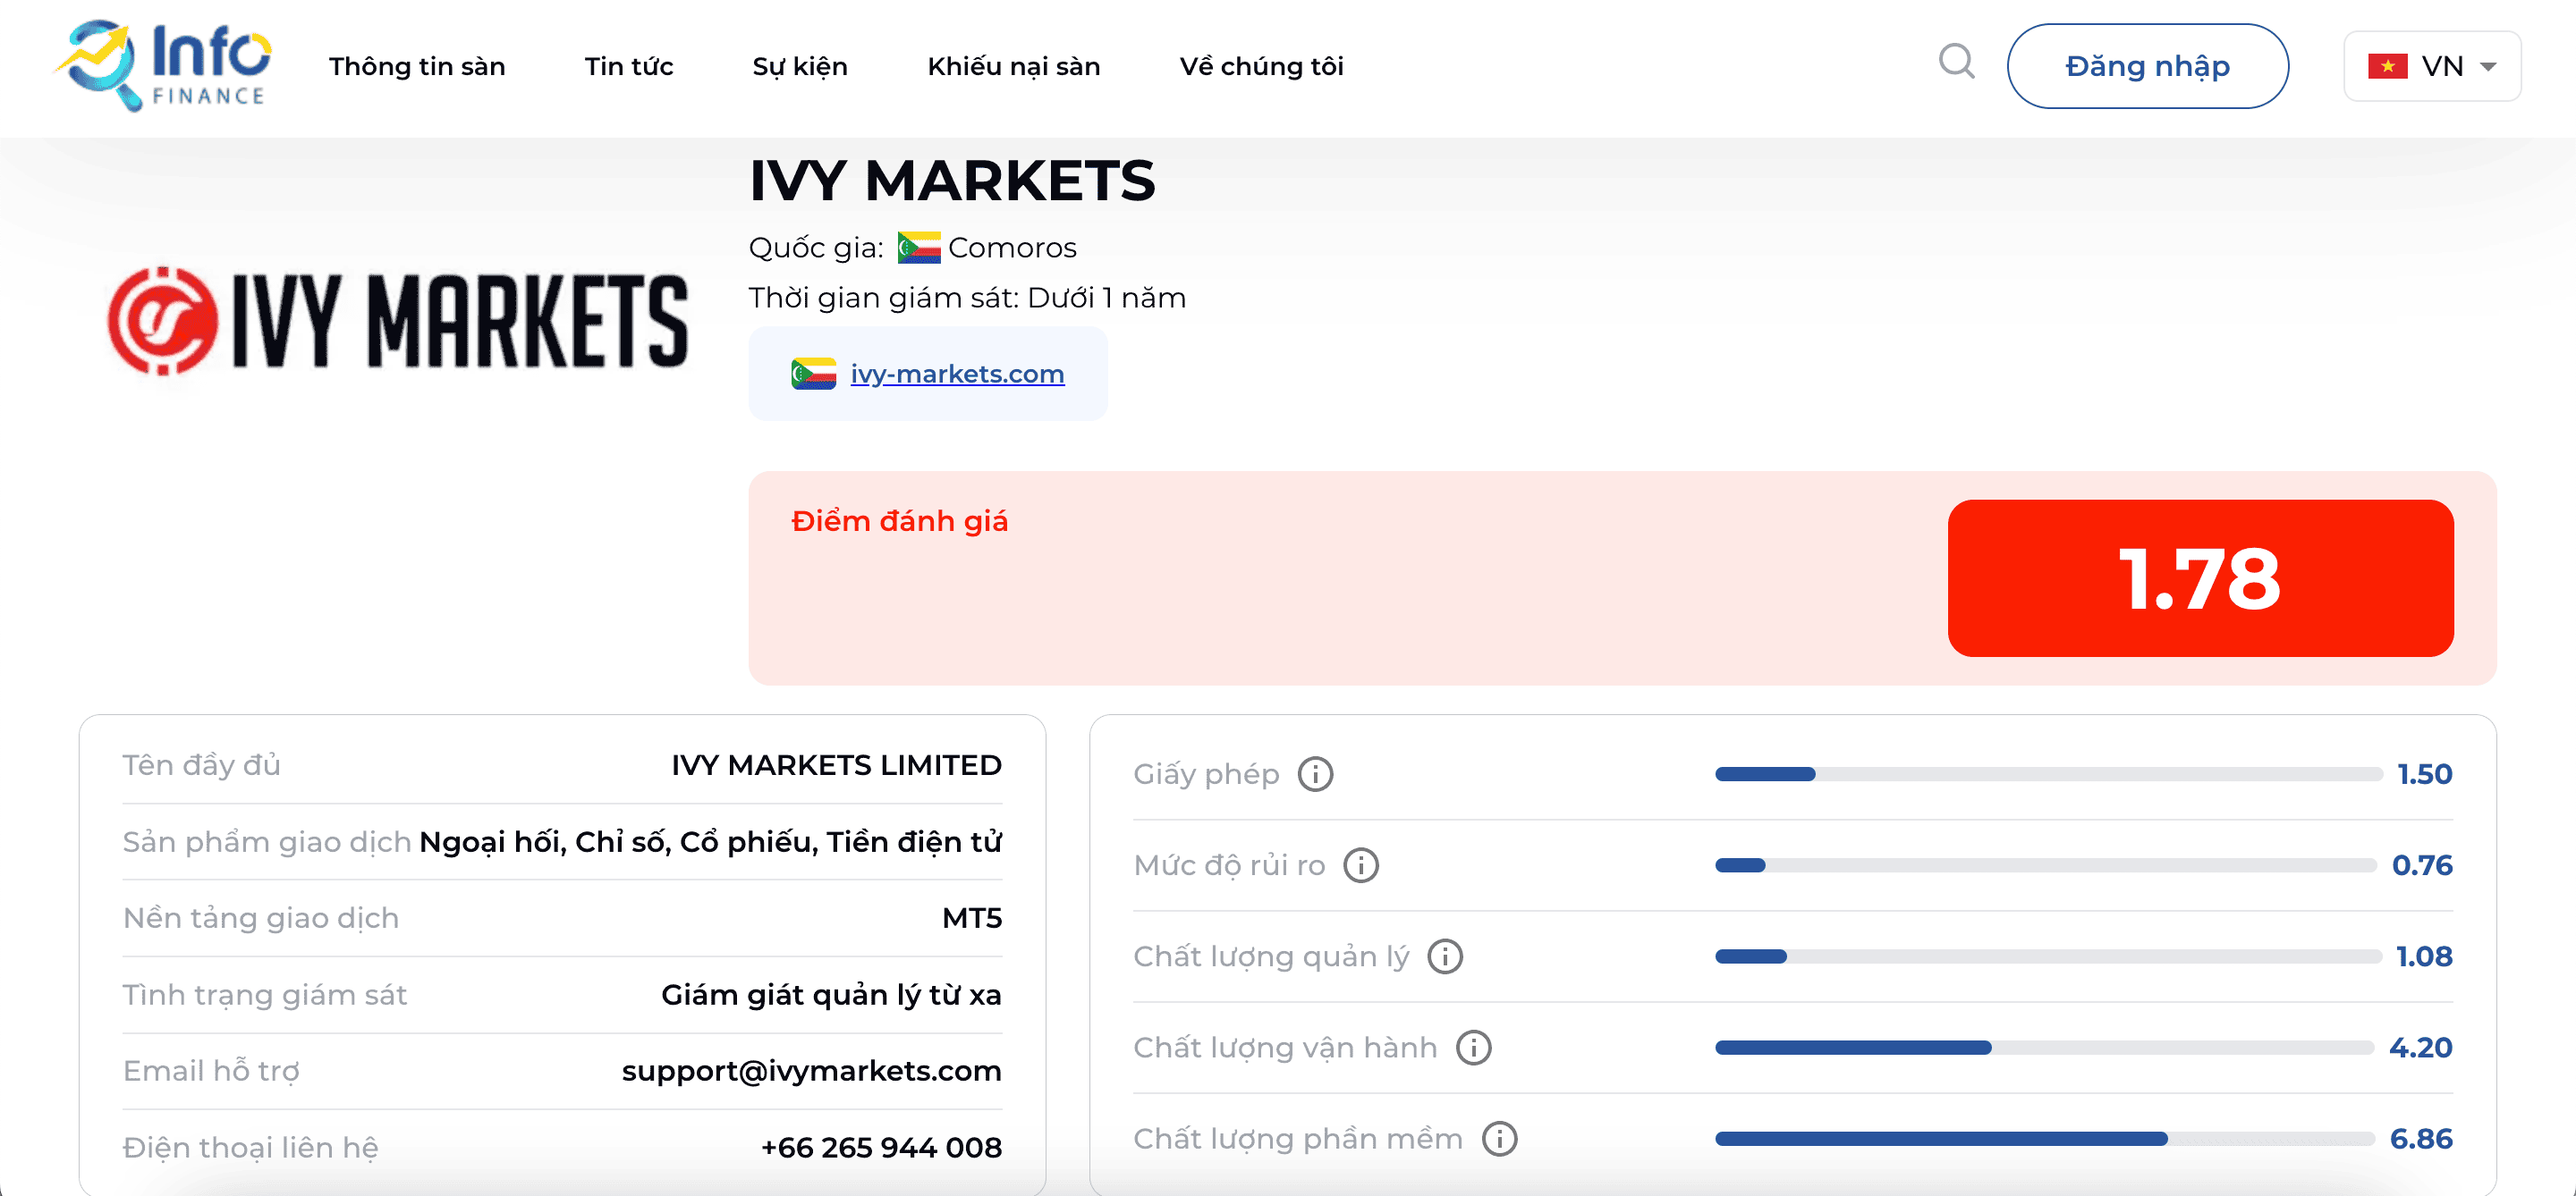Click the 1.50 license score value
The width and height of the screenshot is (2576, 1196).
(x=2425, y=773)
